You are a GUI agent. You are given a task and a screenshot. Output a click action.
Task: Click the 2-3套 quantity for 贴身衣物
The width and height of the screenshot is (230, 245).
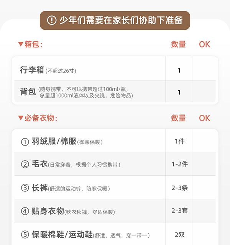tap(179, 211)
